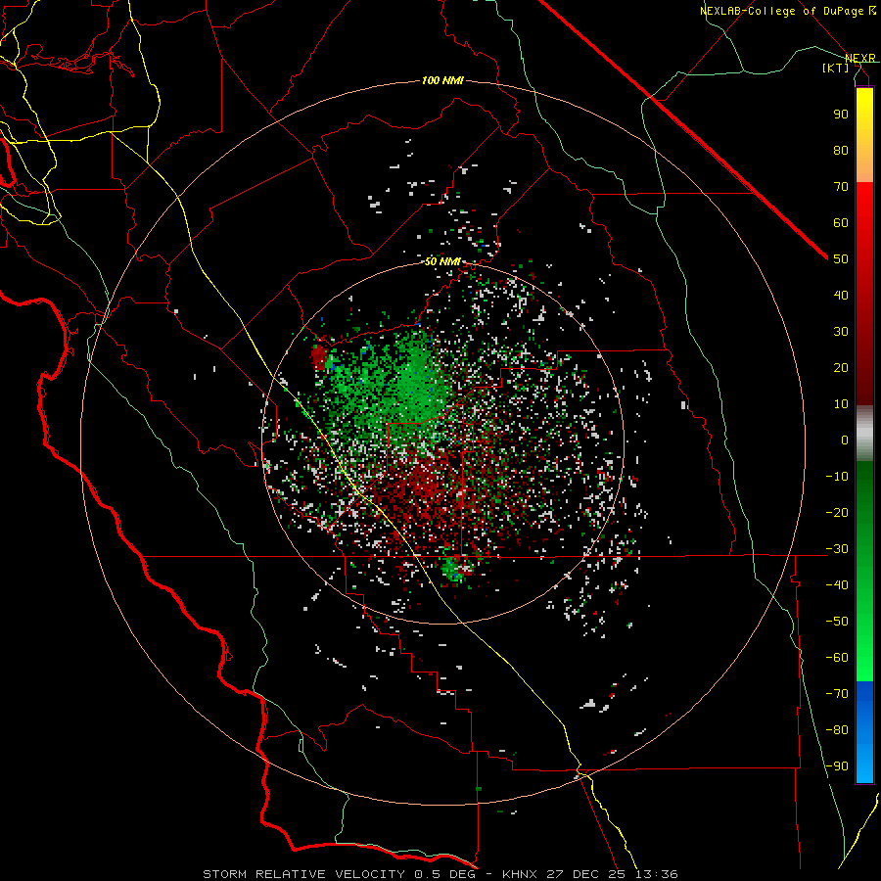Click the 90 value on velocity scale

pos(841,115)
